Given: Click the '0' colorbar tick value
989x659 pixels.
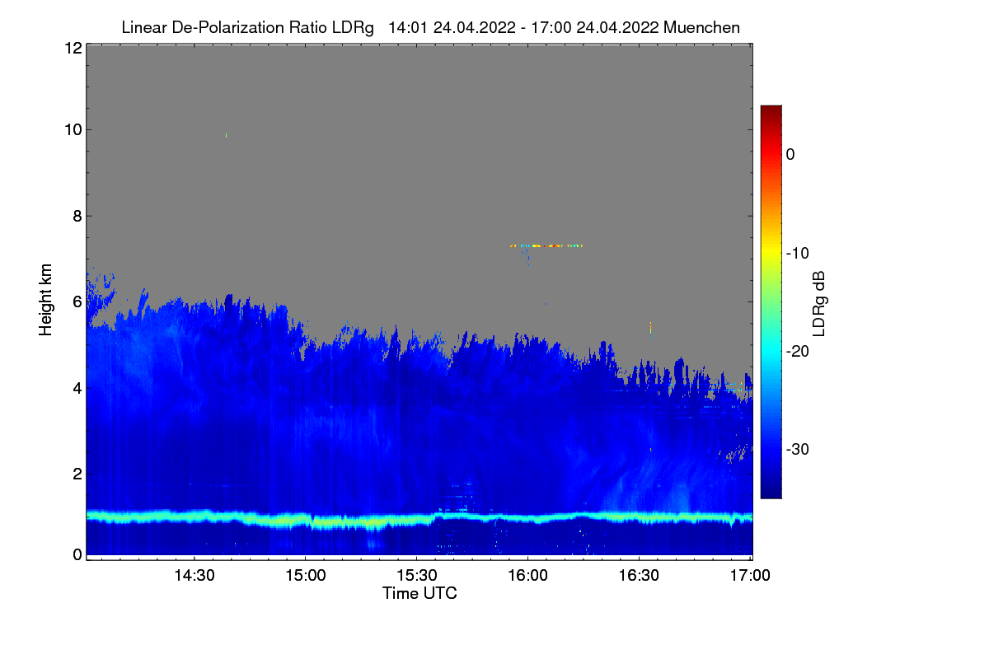Looking at the screenshot, I should [790, 154].
